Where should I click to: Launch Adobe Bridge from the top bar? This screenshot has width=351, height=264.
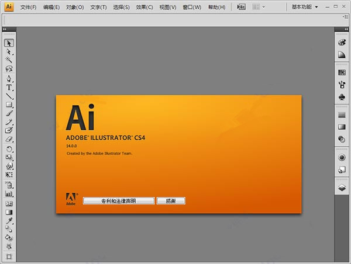click(x=242, y=7)
